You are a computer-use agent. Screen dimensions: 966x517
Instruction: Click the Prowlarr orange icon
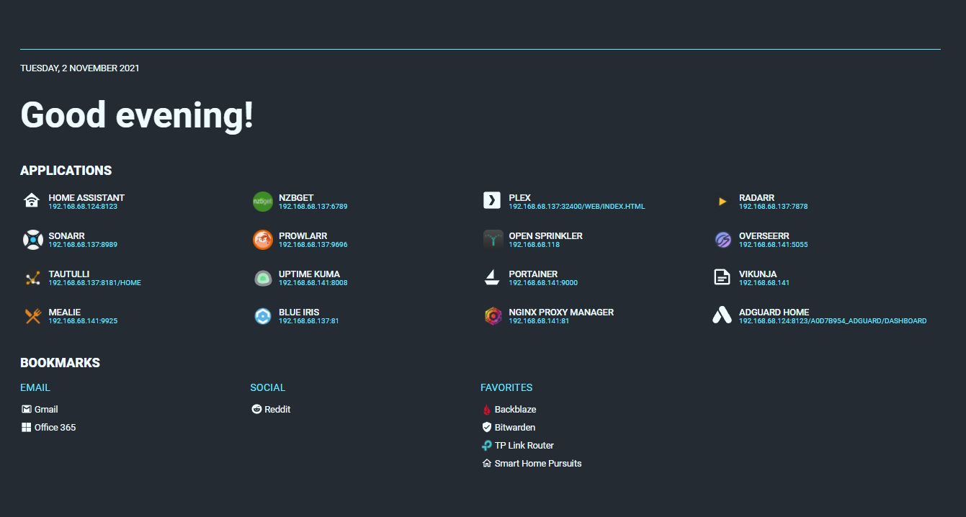point(263,240)
